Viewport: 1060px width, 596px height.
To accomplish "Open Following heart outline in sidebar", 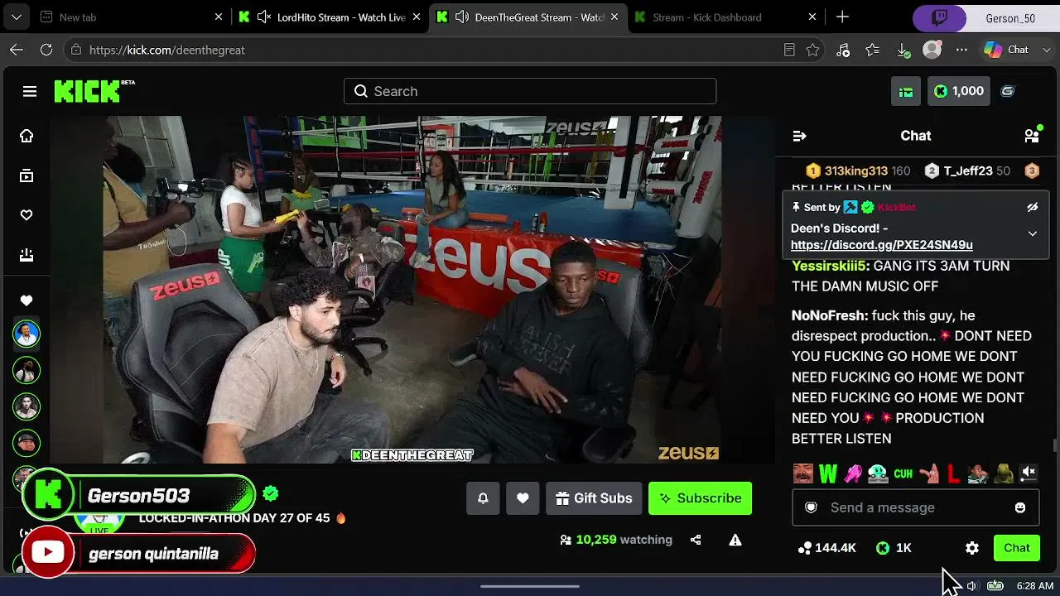I will (x=26, y=215).
